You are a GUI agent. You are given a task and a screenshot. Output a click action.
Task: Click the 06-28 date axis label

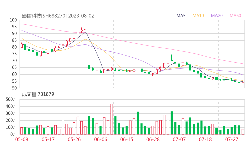tap(153, 139)
